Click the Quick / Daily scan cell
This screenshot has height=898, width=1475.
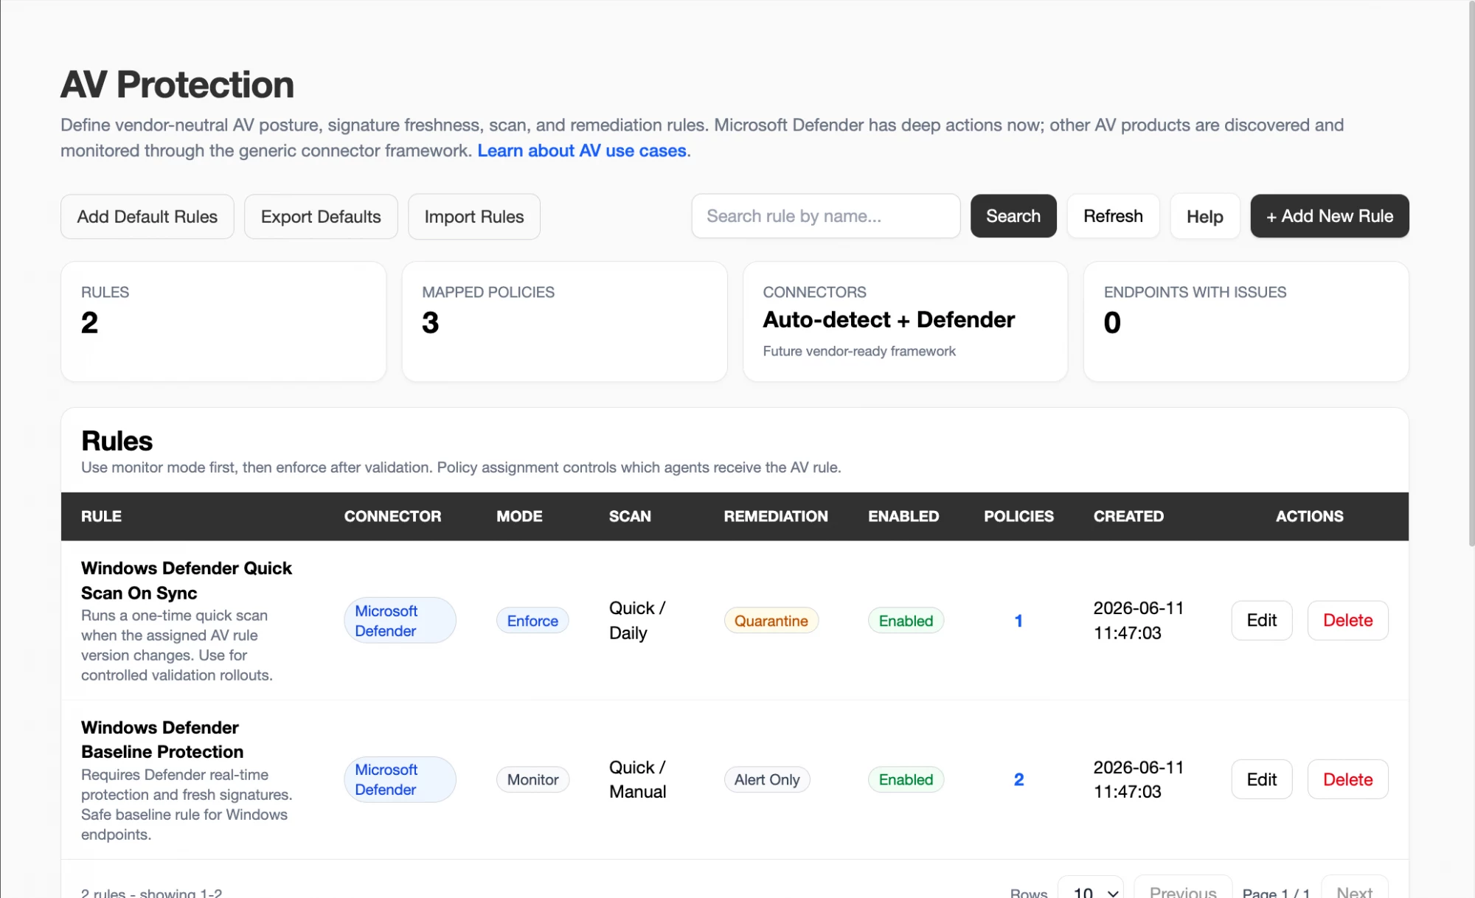637,621
